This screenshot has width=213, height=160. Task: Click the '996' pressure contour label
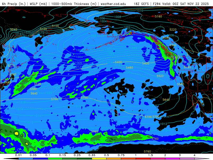133,44
